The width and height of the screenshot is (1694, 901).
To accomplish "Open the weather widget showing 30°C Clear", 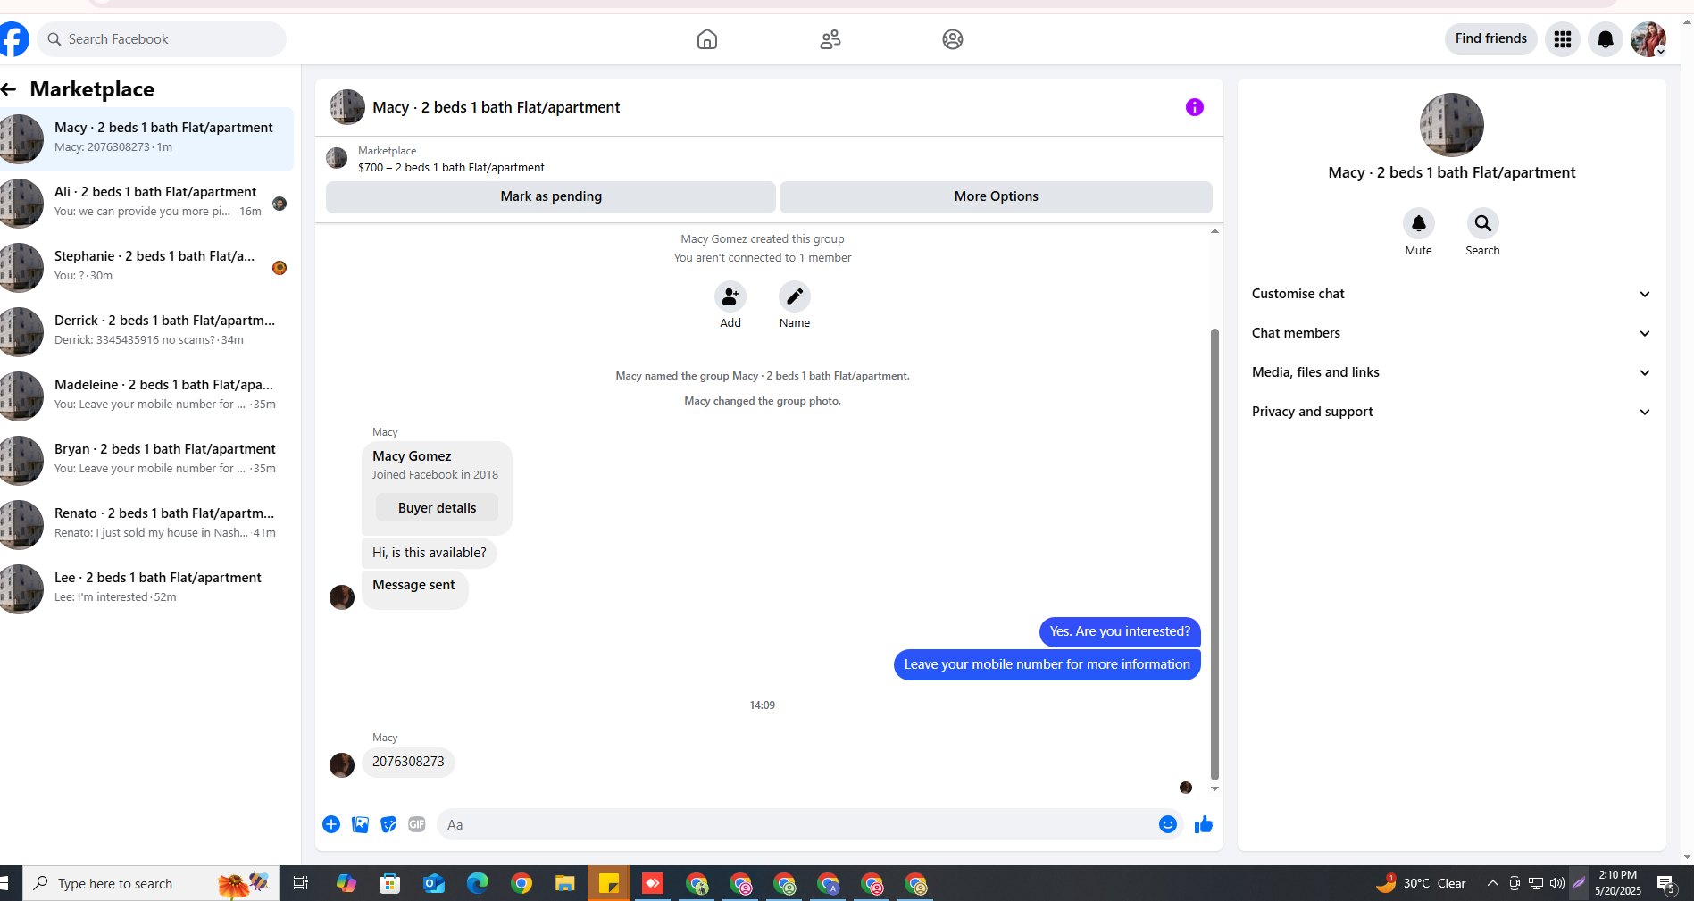I will [x=1421, y=884].
